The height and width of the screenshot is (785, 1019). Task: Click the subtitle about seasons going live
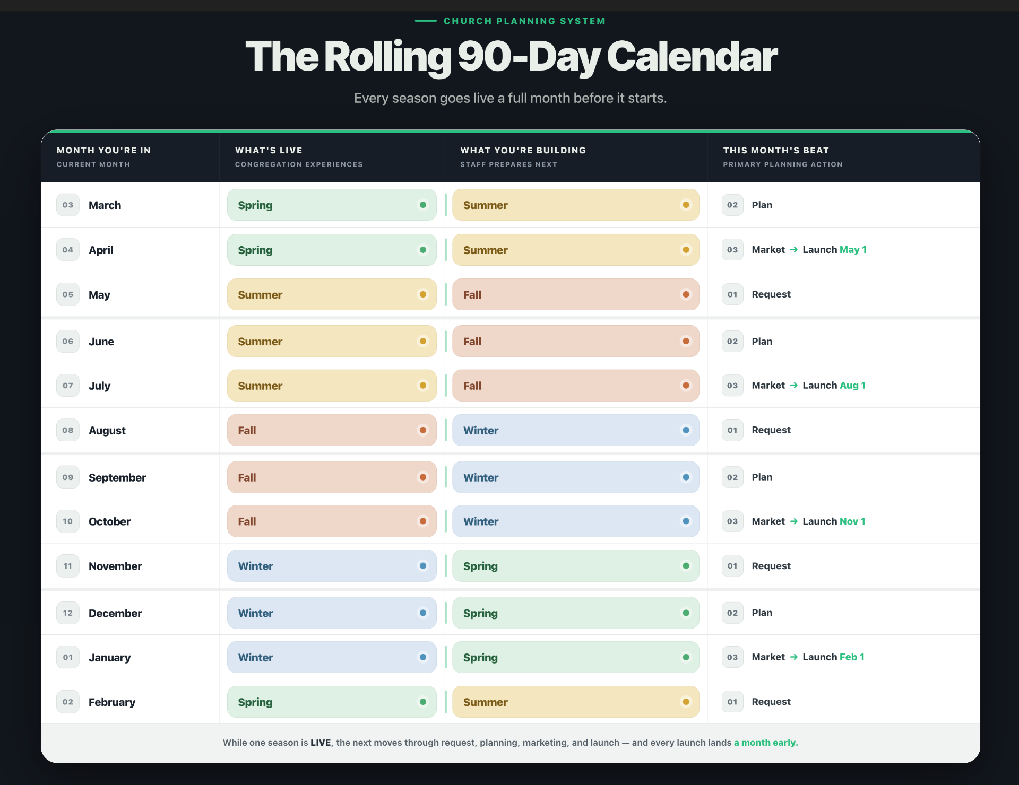click(511, 98)
